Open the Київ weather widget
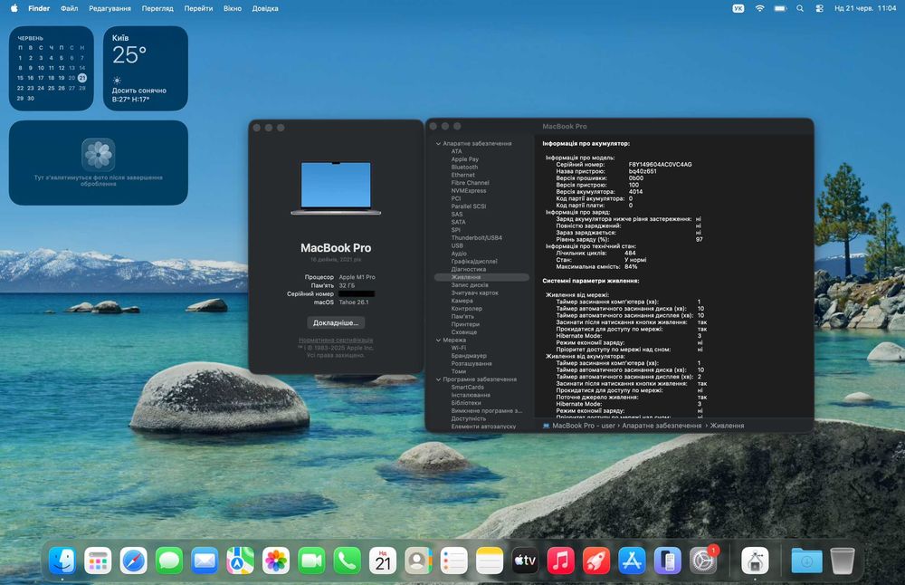Viewport: 905px width, 585px height. click(146, 68)
